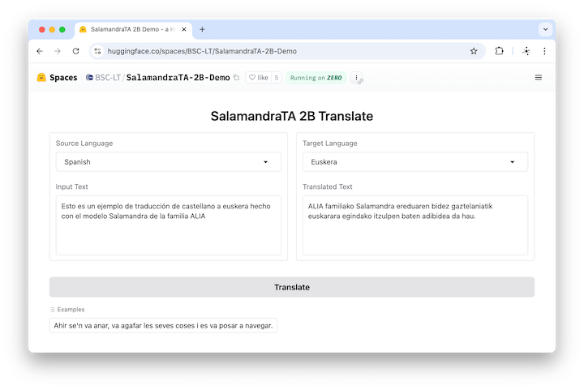Open the Target Language dropdown showing Euskera

click(x=415, y=162)
